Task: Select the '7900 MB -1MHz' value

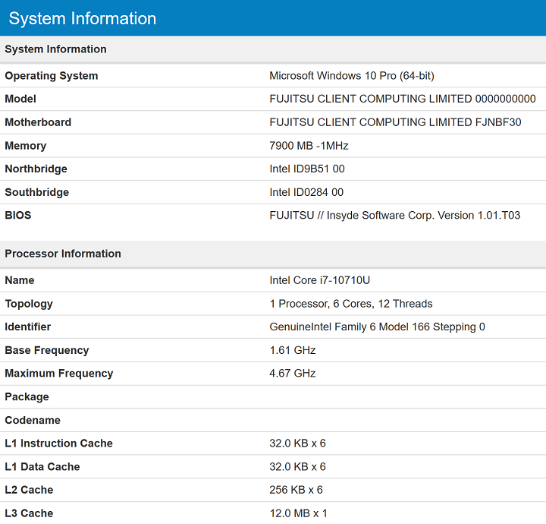Action: click(x=309, y=146)
